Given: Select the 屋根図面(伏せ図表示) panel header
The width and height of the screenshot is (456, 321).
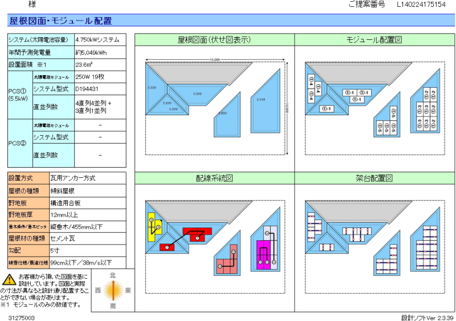Looking at the screenshot, I should point(214,40).
